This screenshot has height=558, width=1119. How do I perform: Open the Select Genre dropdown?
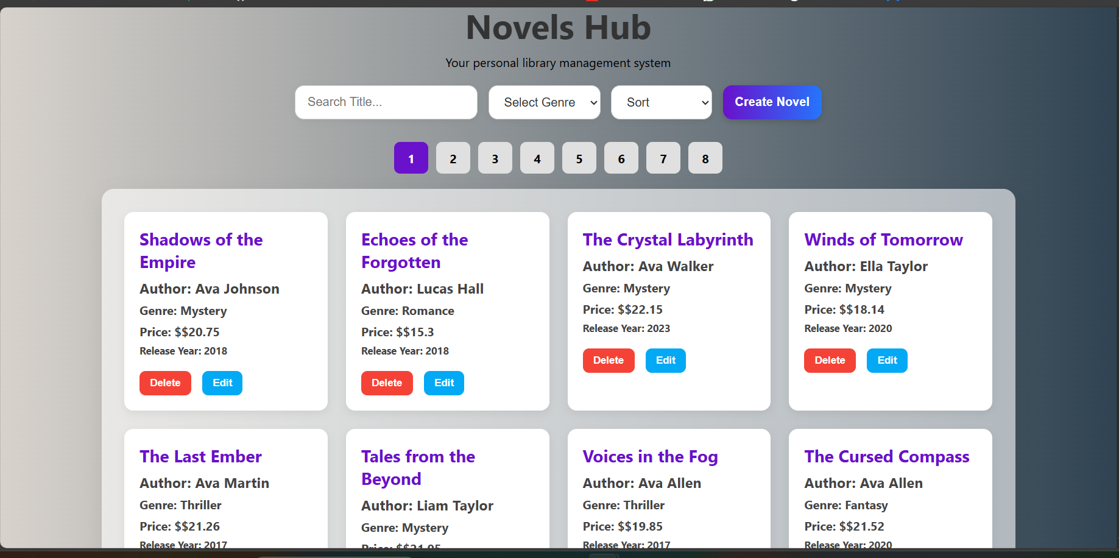coord(544,102)
